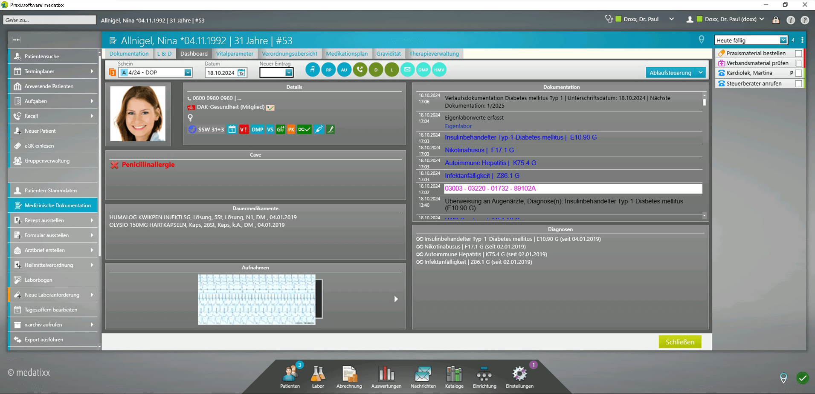815x394 pixels.
Task: Open the Schein 4/24 - DOP dropdown
Action: click(x=188, y=73)
